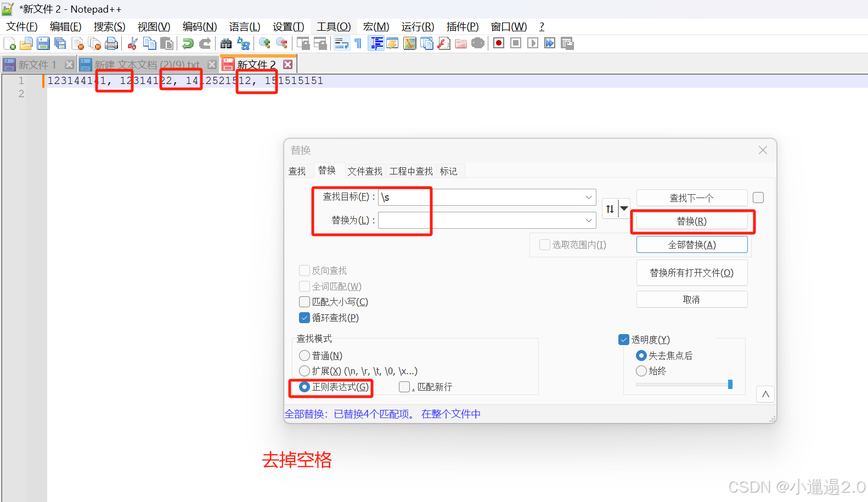Click the 替换(R) button
The height and width of the screenshot is (502, 868).
point(692,221)
